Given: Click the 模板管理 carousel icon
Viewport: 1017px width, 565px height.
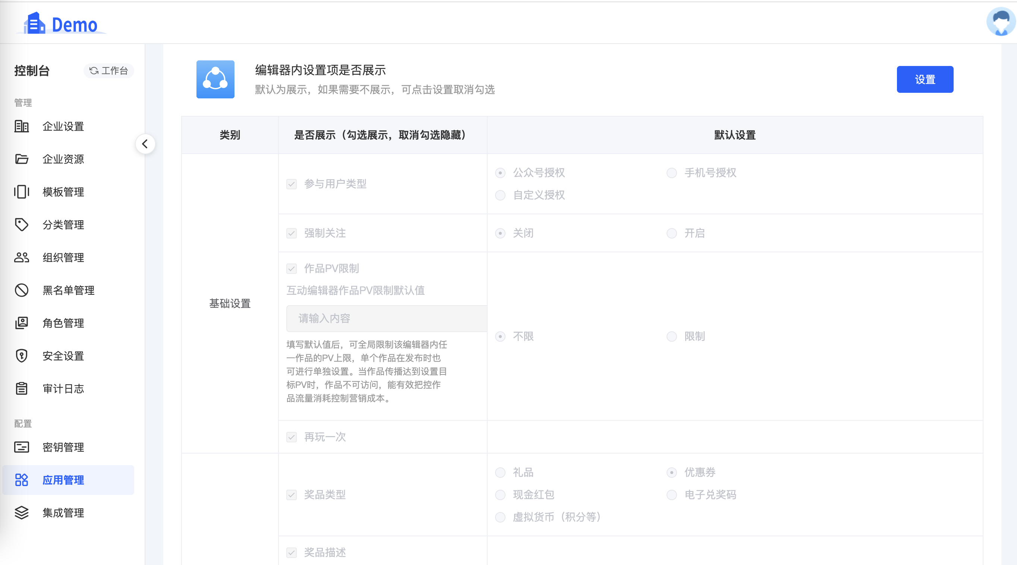Looking at the screenshot, I should 22,192.
